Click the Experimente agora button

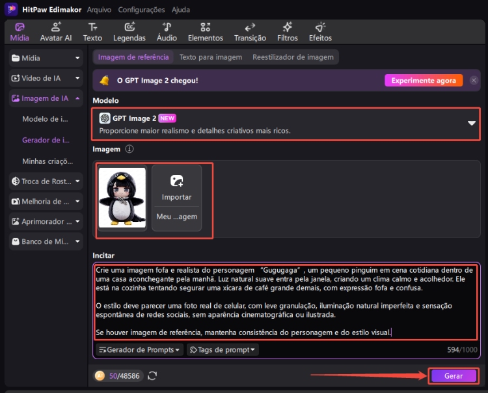(x=424, y=81)
